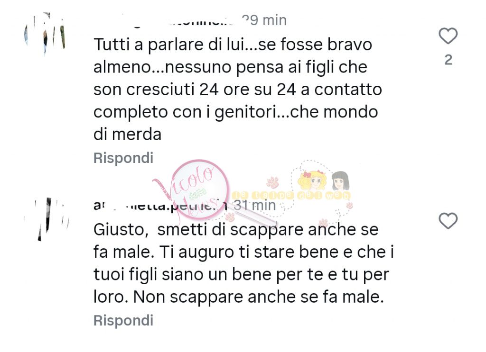
Task: Open the first commenter's blurred profile picture
Action: click(45, 34)
